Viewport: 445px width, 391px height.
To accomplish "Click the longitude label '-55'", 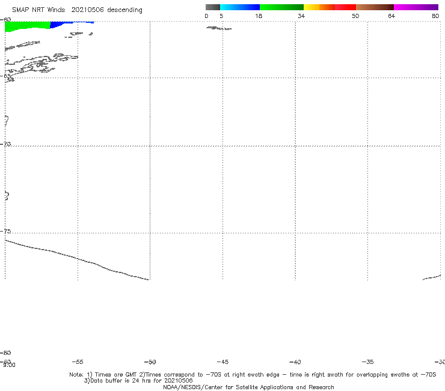I will tap(78, 362).
